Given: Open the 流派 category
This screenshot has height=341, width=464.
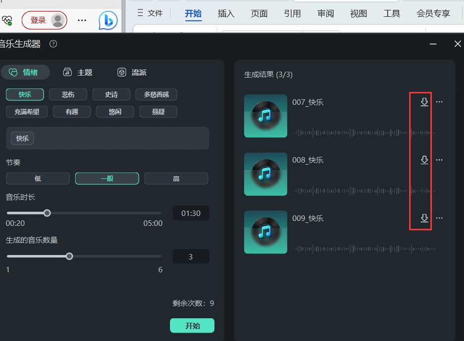Looking at the screenshot, I should pyautogui.click(x=122, y=72).
